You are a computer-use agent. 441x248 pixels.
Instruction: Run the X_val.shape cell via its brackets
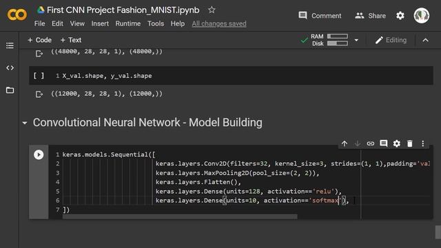(x=39, y=76)
